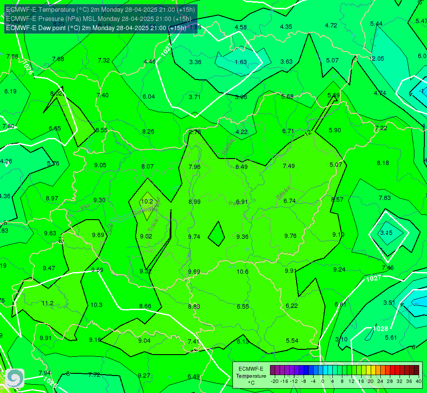The width and height of the screenshot is (427, 393).
Task: Click the 7.83 dew point value
Action: pyautogui.click(x=385, y=198)
